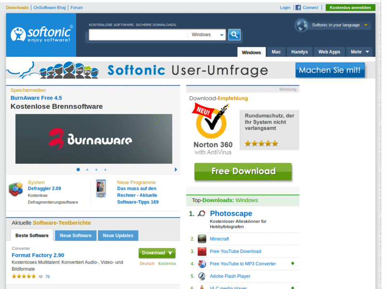Click the five-star rating in the Norton ad

(x=261, y=144)
